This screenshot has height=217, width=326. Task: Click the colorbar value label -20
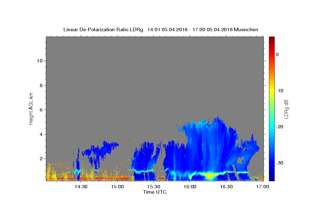[x=280, y=127]
